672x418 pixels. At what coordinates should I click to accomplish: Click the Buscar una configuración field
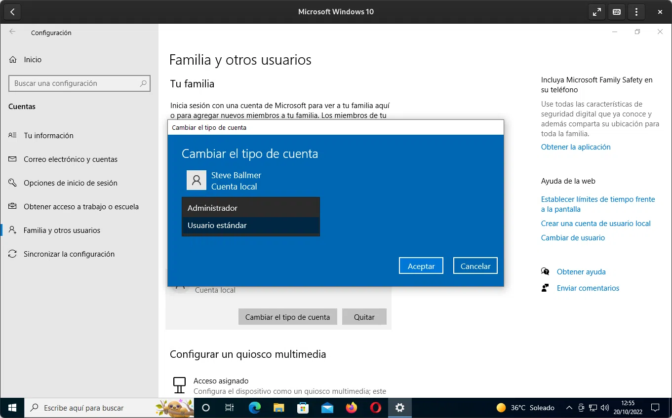coord(74,83)
